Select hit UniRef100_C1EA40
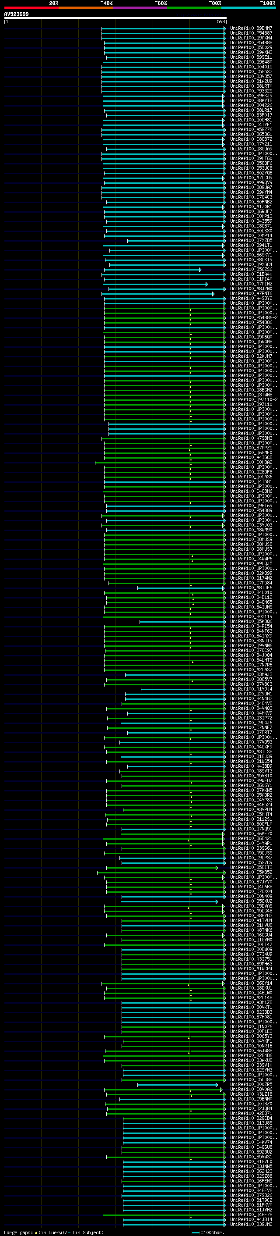 click(251, 274)
